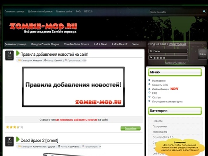This screenshot has height=156, width=208.
Task: Click the red NEW badge near Online Games
Action: pos(174,89)
